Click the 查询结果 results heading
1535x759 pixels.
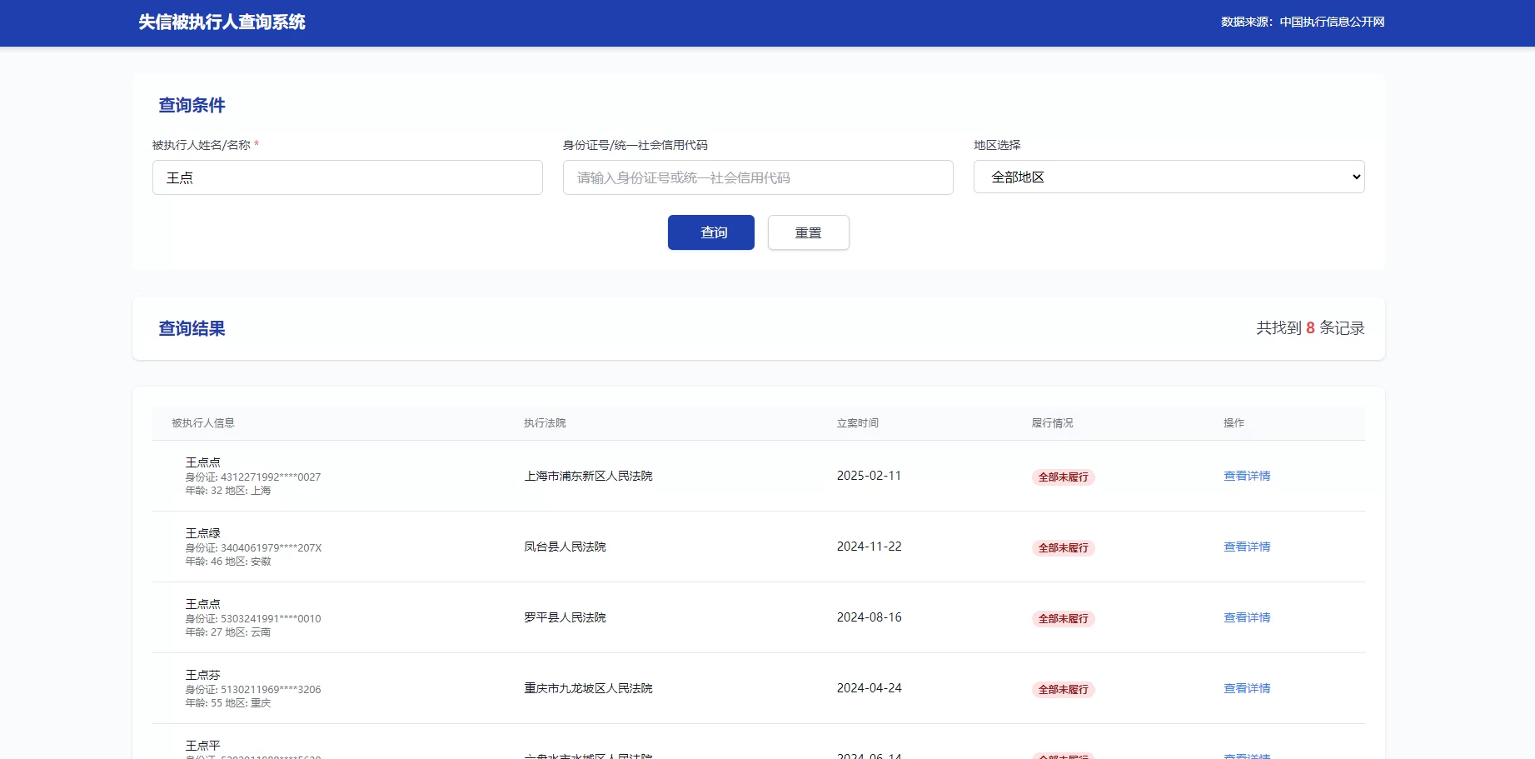click(x=192, y=328)
